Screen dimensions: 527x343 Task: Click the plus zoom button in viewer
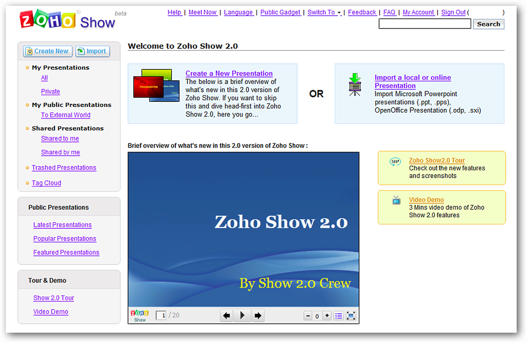coord(327,316)
